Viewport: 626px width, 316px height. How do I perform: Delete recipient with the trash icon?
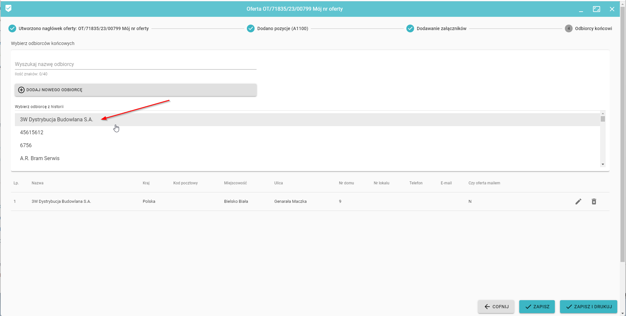pyautogui.click(x=594, y=202)
